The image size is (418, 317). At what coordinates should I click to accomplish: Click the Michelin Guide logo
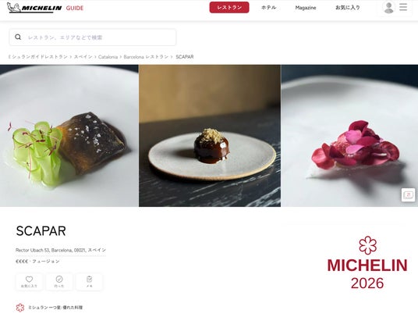45,8
